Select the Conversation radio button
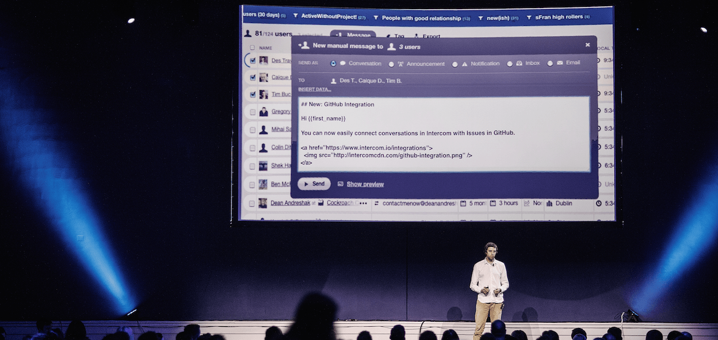The height and width of the screenshot is (340, 718). [x=334, y=63]
